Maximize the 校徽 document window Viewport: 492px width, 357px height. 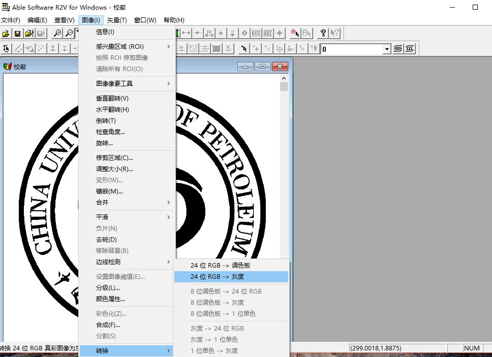pos(263,67)
